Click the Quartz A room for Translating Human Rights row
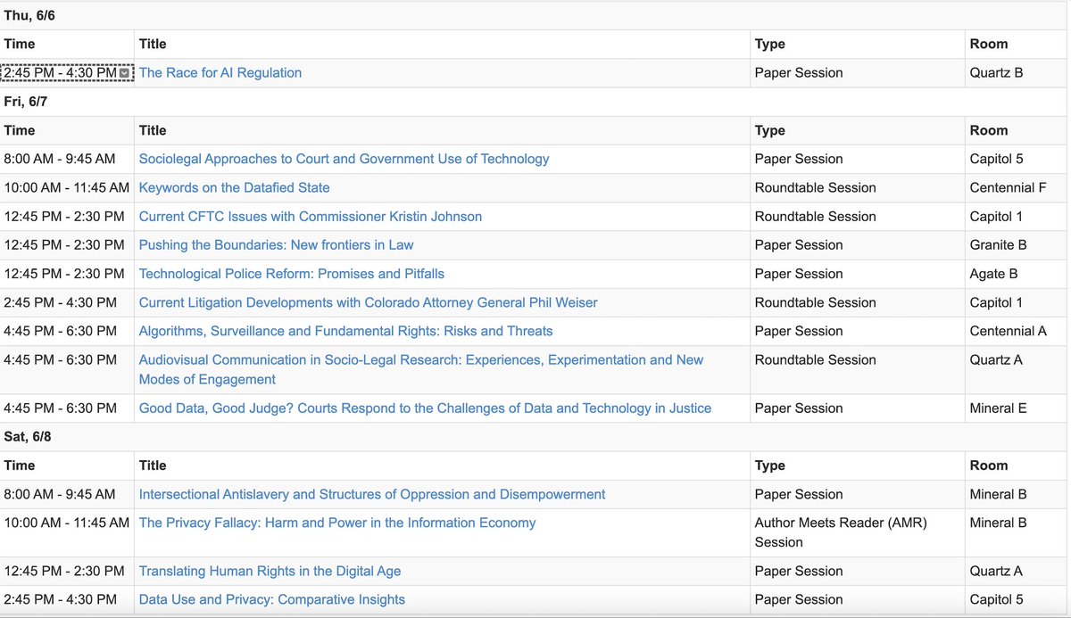 point(997,571)
